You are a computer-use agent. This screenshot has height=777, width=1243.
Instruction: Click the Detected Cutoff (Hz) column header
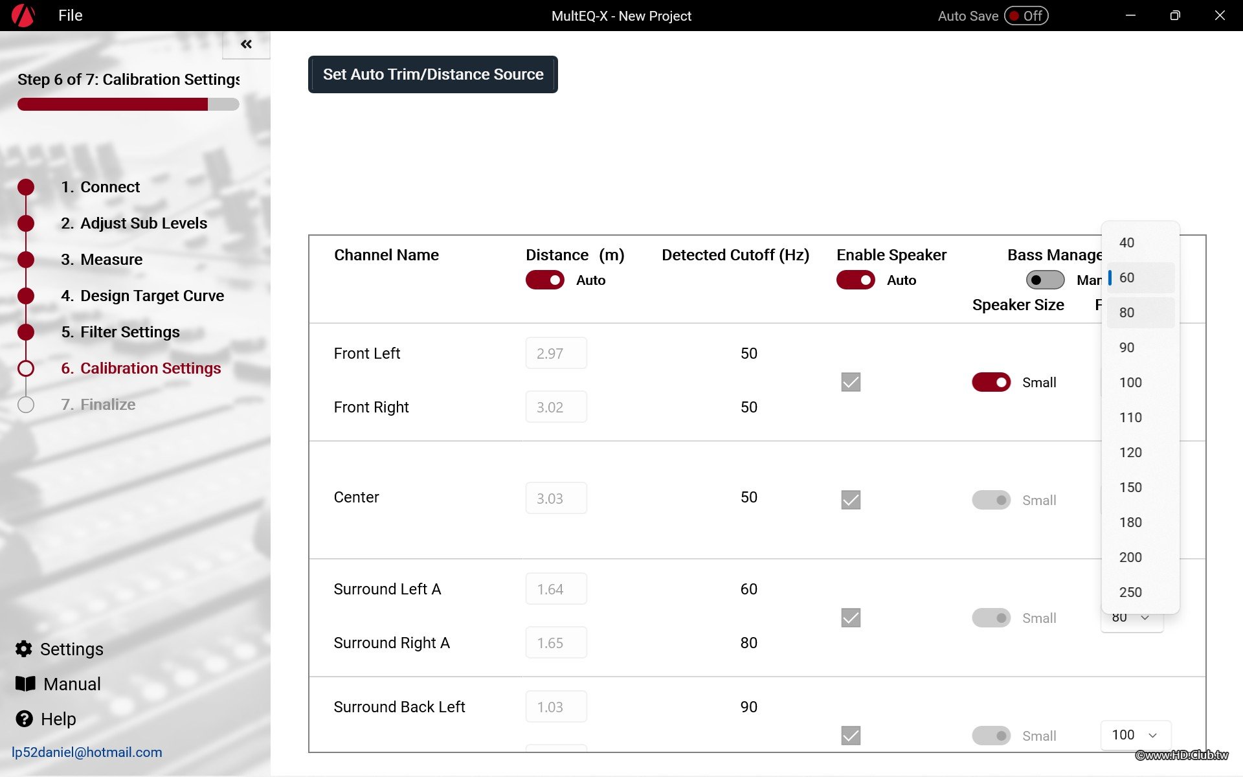point(735,255)
